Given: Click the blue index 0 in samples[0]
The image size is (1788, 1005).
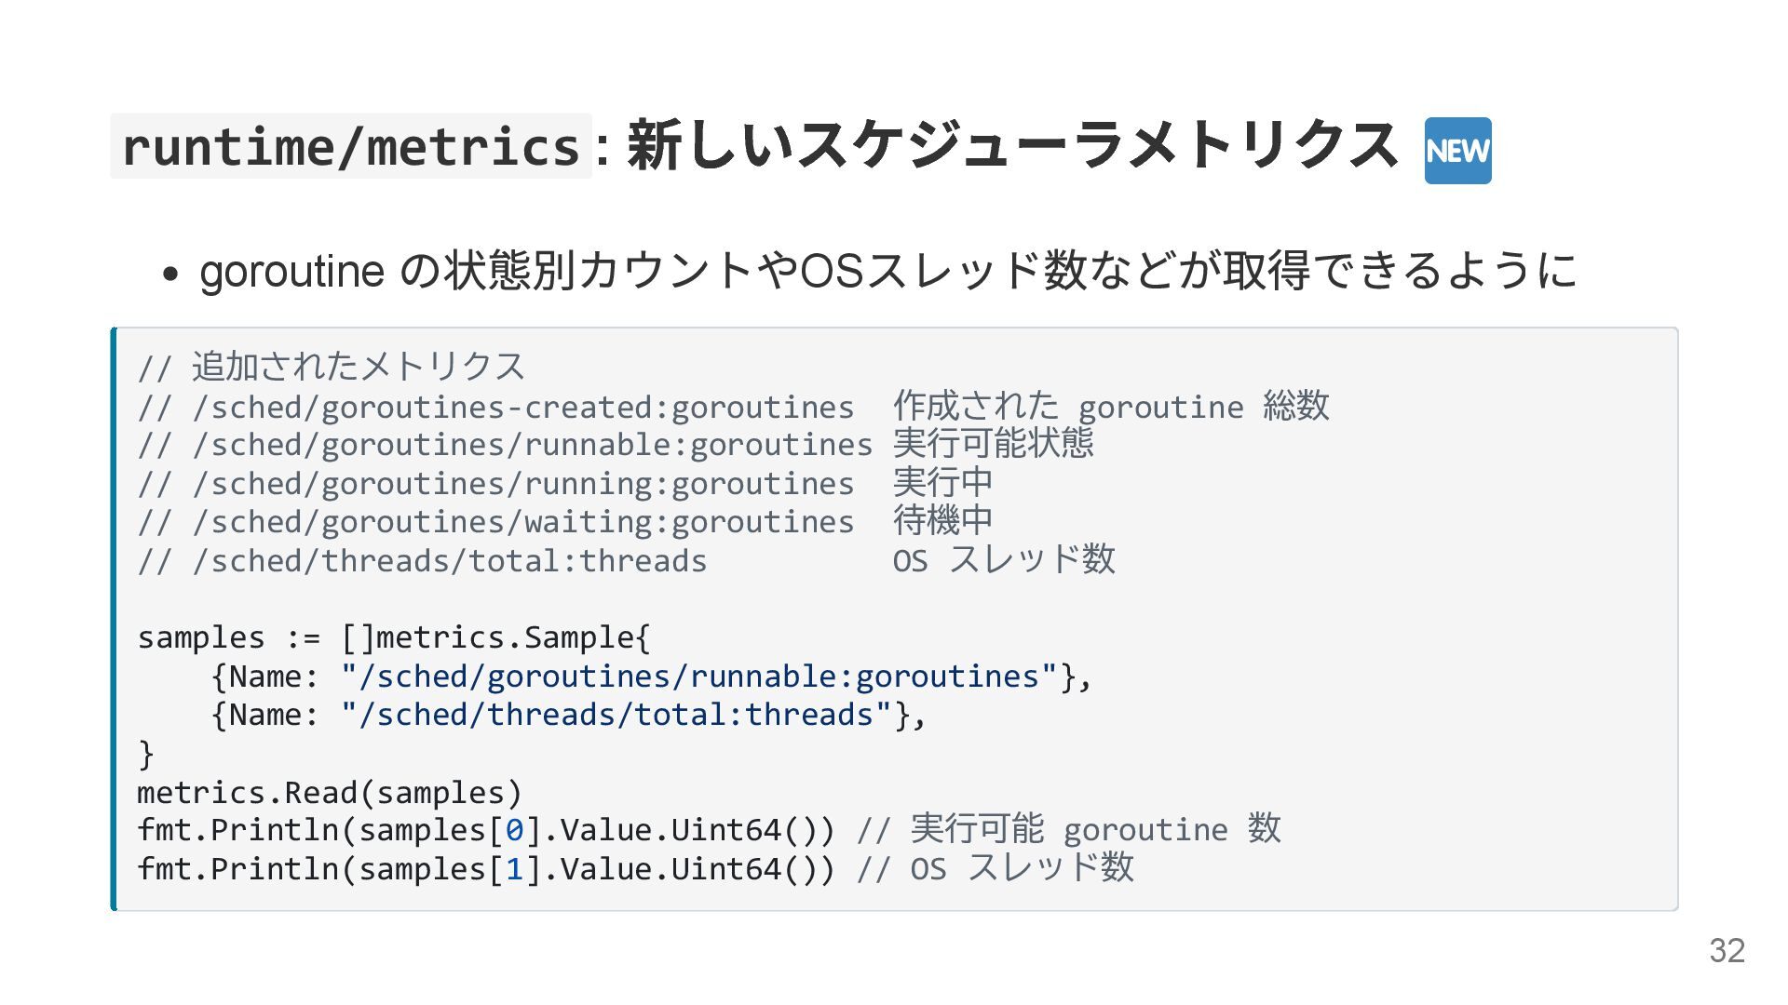Looking at the screenshot, I should [x=514, y=830].
